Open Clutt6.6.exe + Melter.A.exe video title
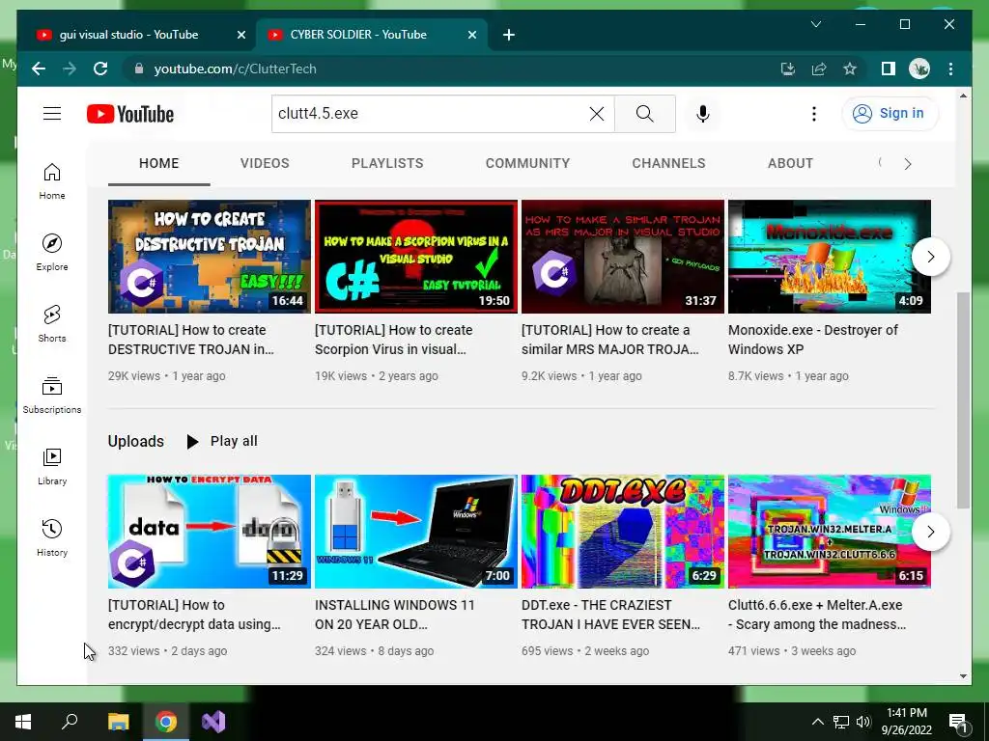Screen dimensions: 989x741 click(817, 615)
